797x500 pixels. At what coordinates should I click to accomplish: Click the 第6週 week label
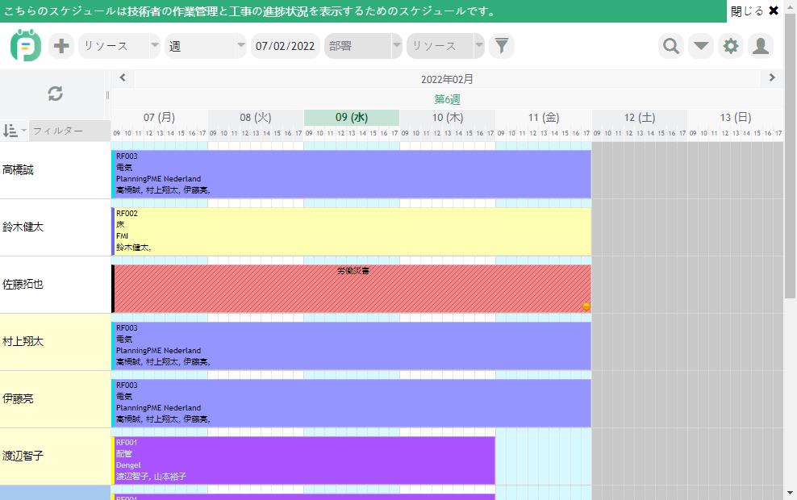[x=447, y=99]
